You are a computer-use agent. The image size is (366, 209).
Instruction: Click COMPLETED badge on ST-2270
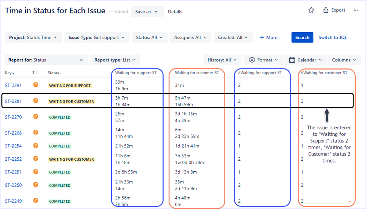coord(60,117)
